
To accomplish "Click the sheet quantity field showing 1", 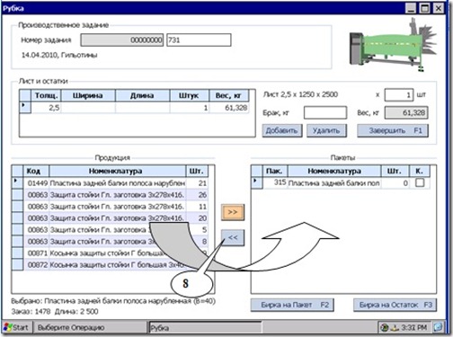I will coord(399,95).
